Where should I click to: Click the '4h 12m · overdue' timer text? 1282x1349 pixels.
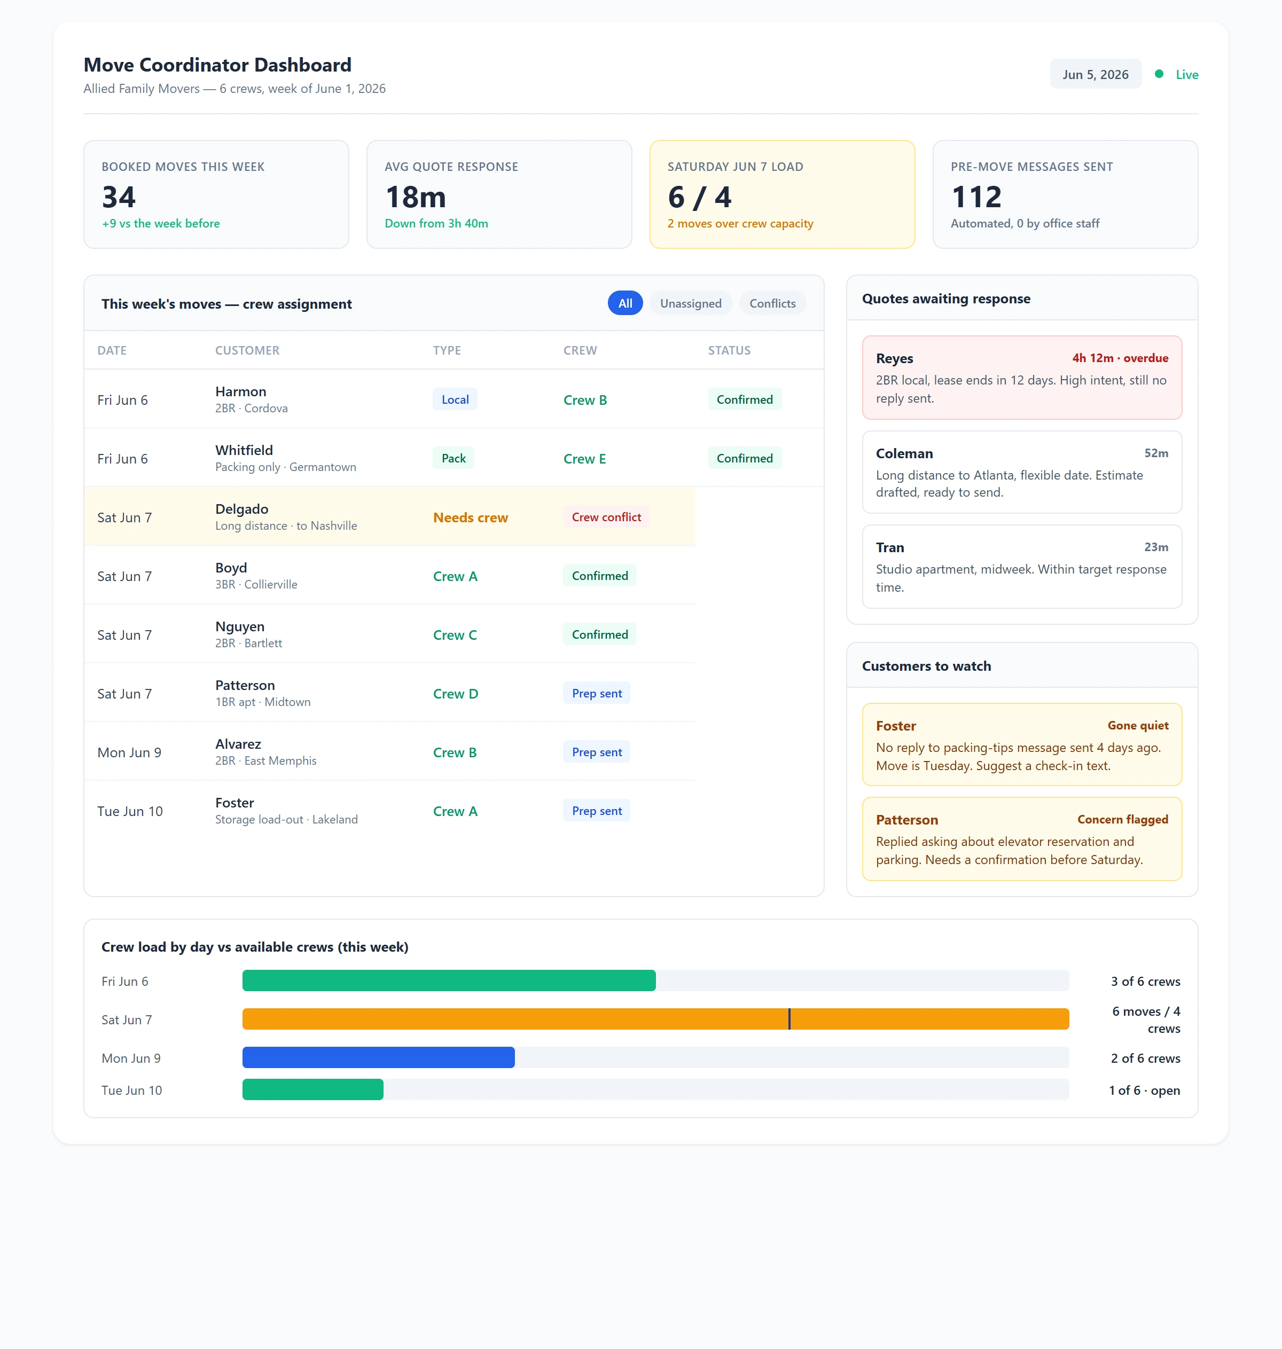pos(1120,358)
